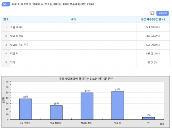Click the question title text
The image size is (172, 129).
53,4
